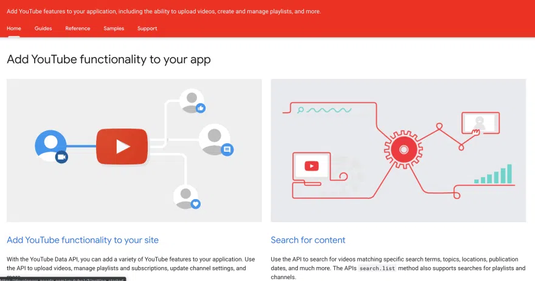Open the Support tab
The height and width of the screenshot is (281, 535).
point(147,29)
